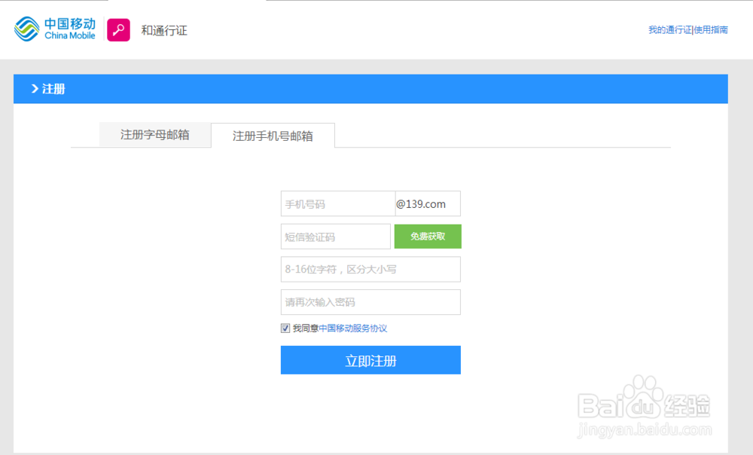This screenshot has height=455, width=753.
Task: Switch to the 注册字母邮箱 tab
Action: point(154,135)
